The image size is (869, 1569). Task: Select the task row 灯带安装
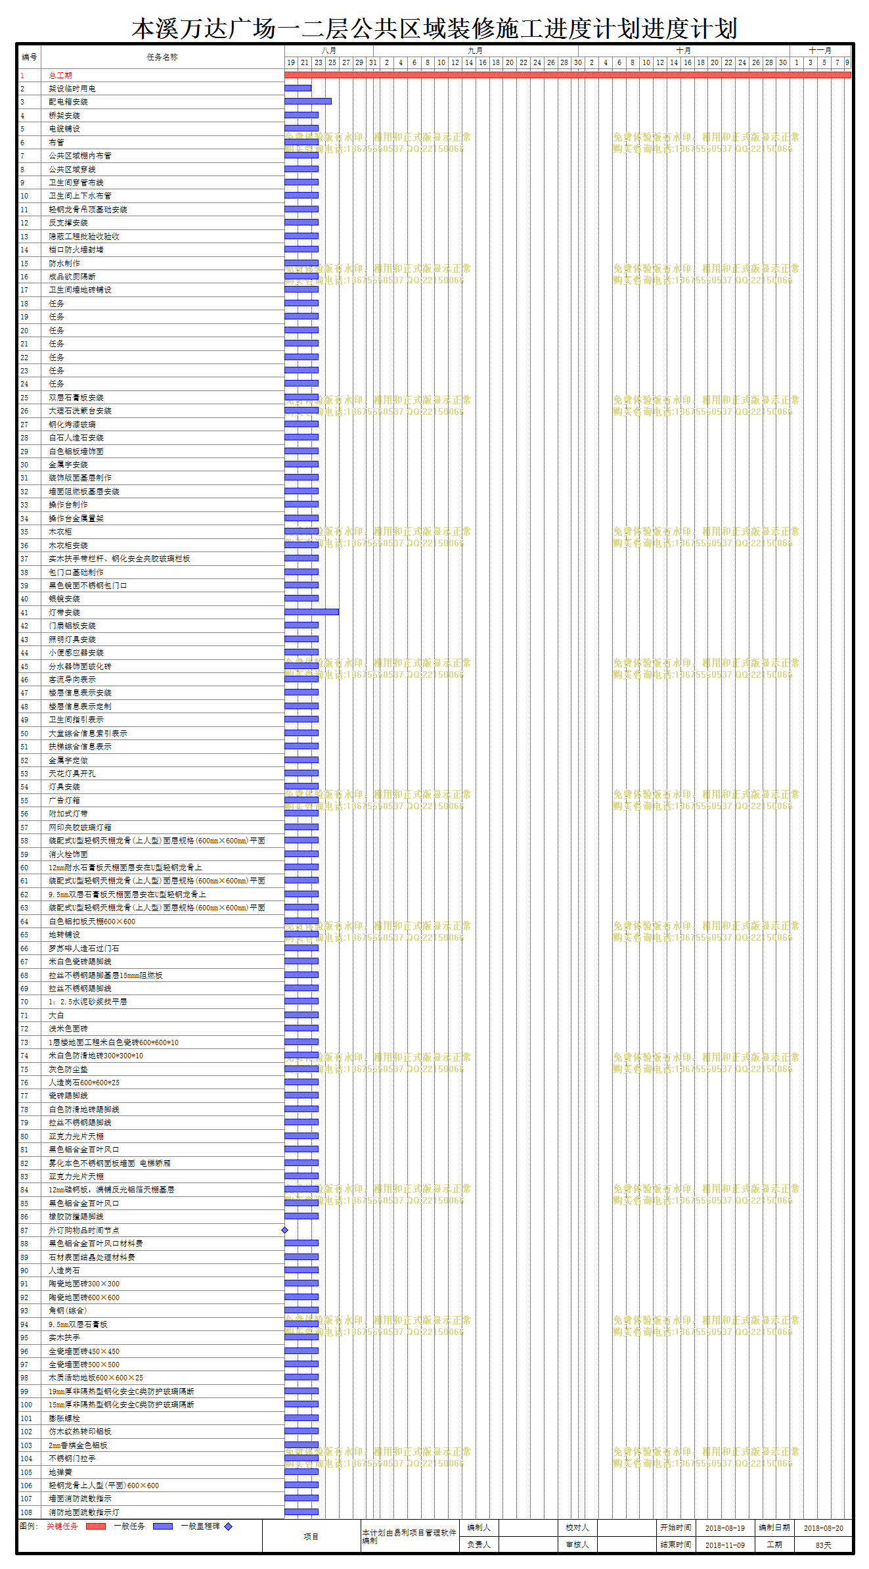(150, 613)
